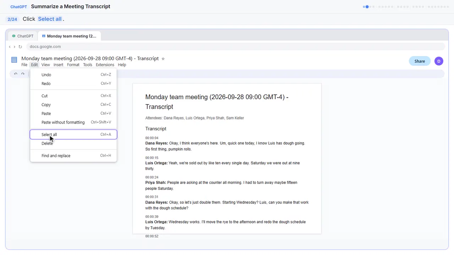The height and width of the screenshot is (255, 454).
Task: Click the Ctrl+A shortcut label
Action: (x=106, y=135)
